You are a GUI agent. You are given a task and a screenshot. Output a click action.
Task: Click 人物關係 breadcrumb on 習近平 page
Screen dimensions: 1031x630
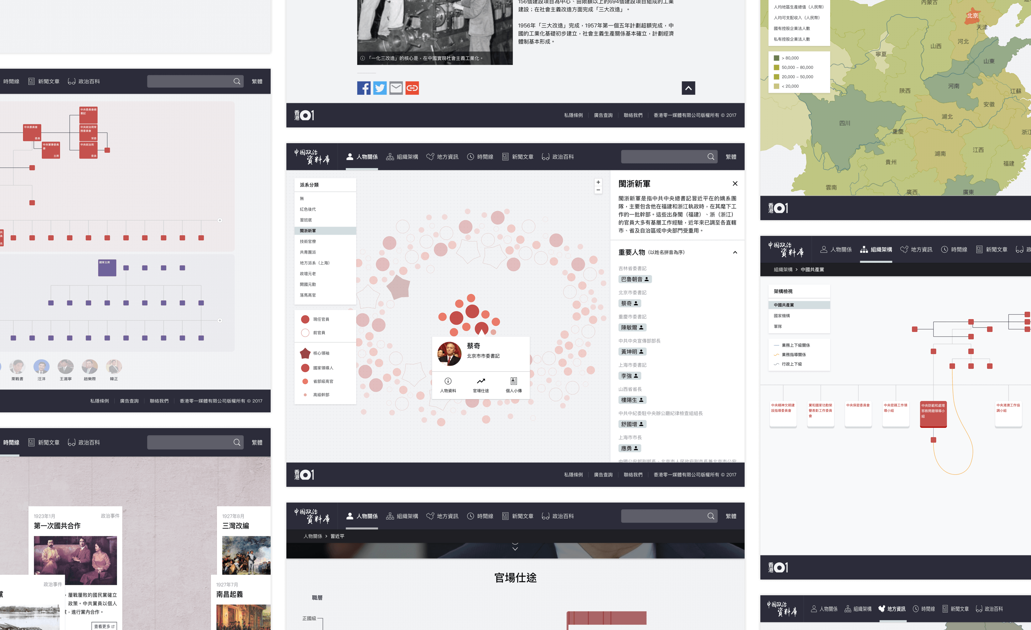pyautogui.click(x=313, y=536)
